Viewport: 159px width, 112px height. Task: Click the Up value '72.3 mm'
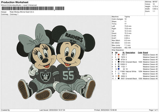click(x=128, y=31)
